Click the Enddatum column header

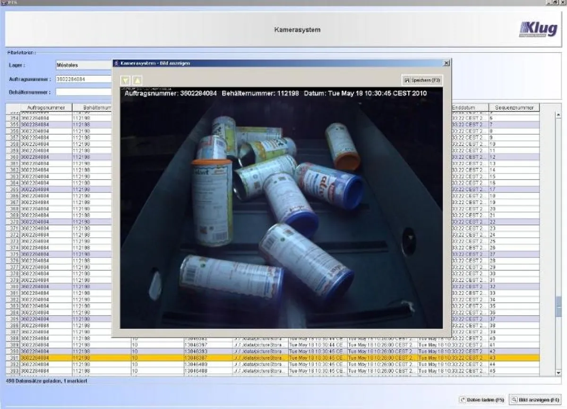point(468,108)
